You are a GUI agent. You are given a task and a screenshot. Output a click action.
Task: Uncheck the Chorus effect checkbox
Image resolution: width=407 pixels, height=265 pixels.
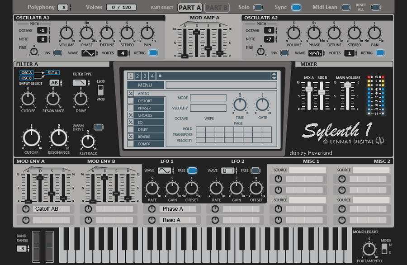[x=131, y=115]
